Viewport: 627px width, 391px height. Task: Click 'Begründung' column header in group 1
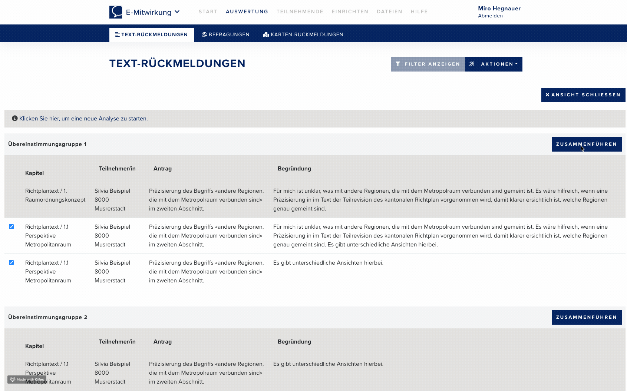(x=294, y=169)
